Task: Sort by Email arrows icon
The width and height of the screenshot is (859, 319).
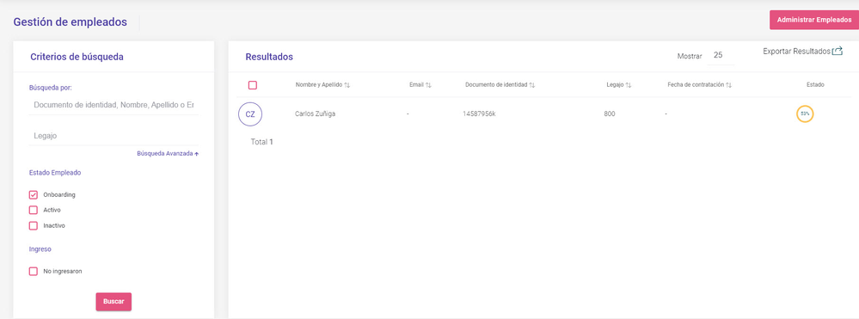Action: [428, 85]
